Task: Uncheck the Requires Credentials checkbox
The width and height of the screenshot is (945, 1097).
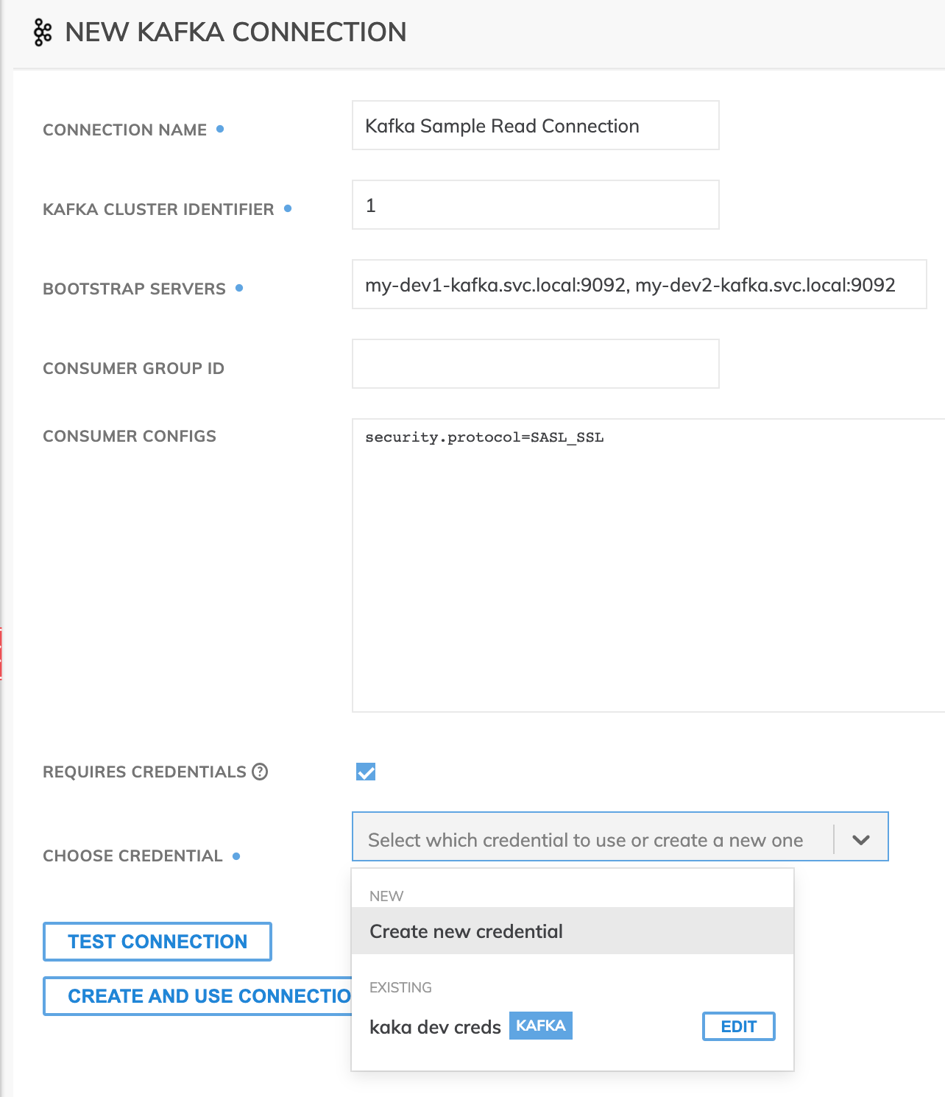Action: point(366,772)
